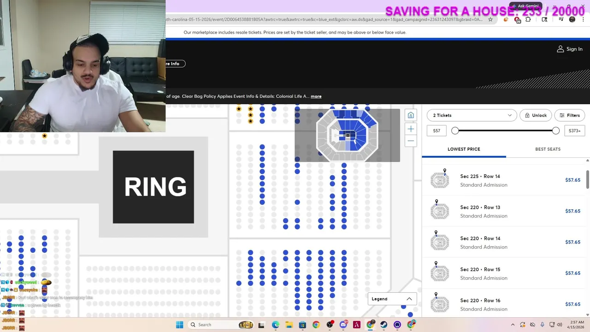Click the Sec 220 Row 13 arena thumbnail
590x332 pixels.
pos(440,211)
